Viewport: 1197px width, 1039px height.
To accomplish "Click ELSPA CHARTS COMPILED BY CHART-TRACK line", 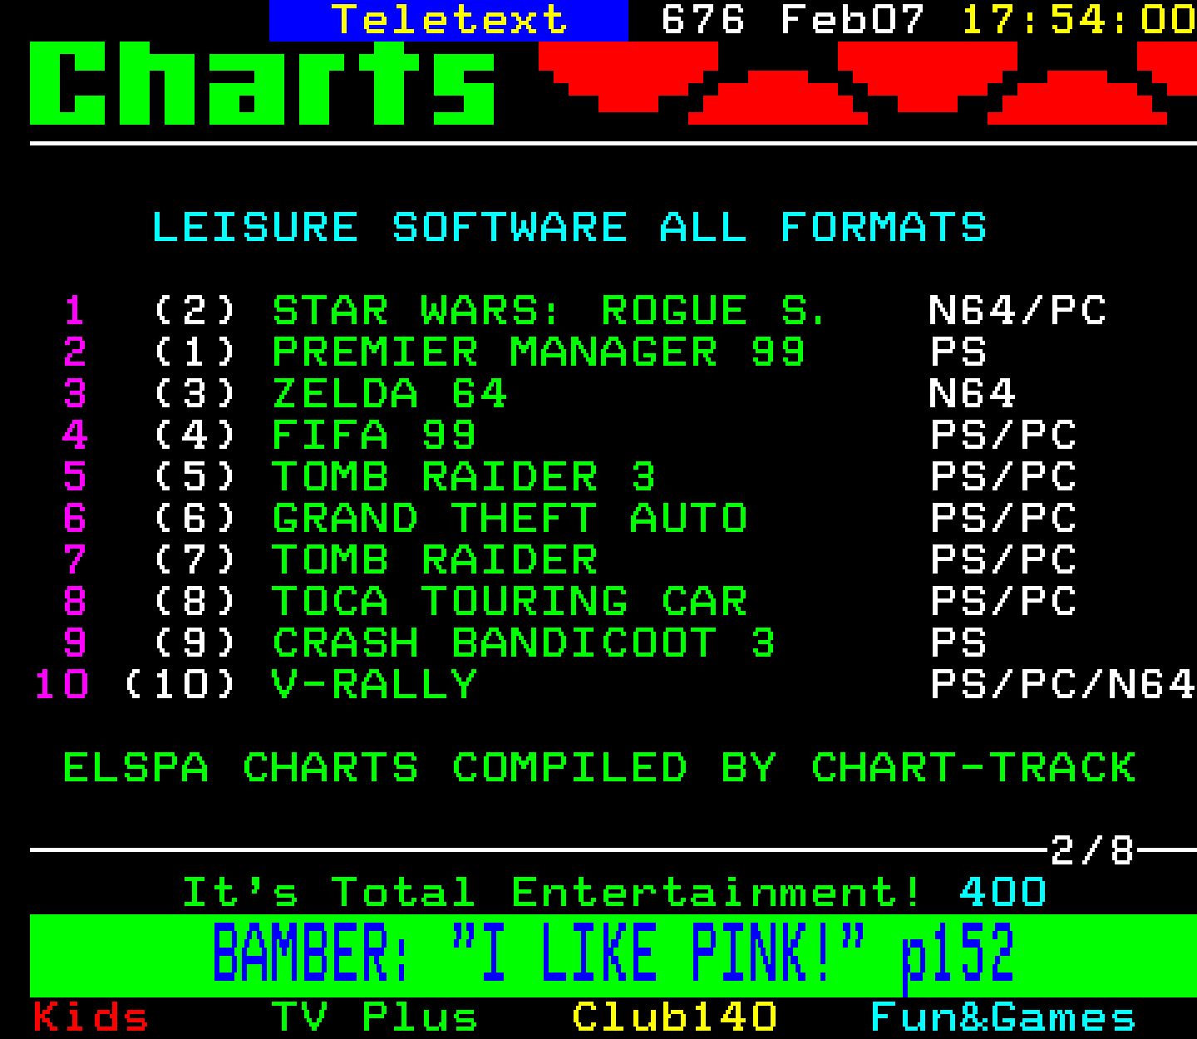I will coord(600,768).
